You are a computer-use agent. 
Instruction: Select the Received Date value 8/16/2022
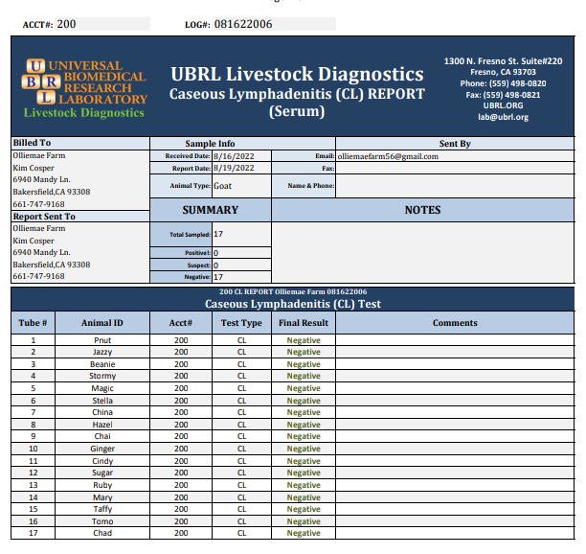234,156
